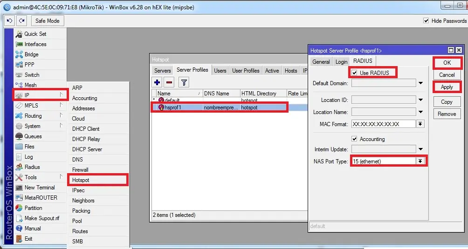468x249 pixels.
Task: Click the Radius icon in sidebar
Action: click(x=19, y=167)
